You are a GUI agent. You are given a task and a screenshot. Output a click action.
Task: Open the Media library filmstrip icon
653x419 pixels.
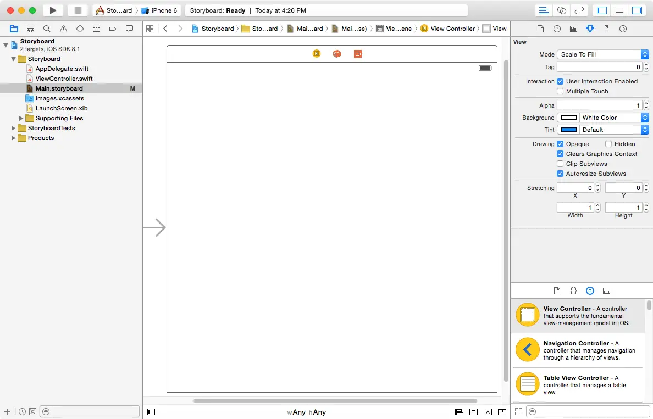click(x=606, y=290)
